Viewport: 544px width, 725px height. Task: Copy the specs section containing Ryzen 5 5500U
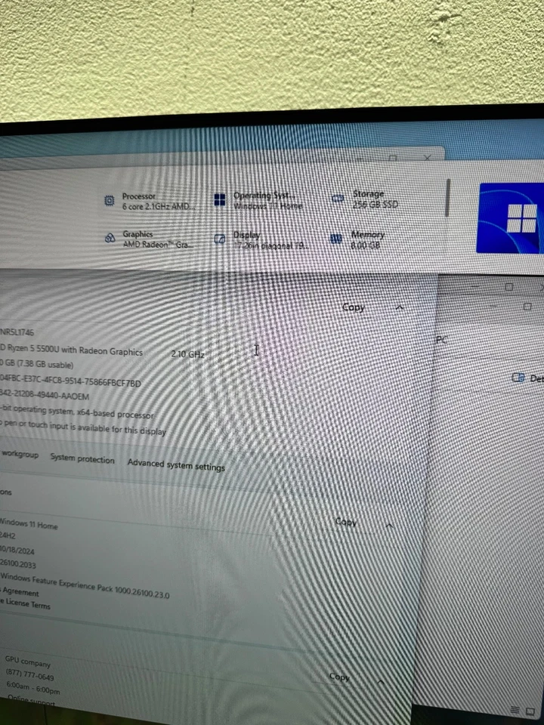(354, 307)
